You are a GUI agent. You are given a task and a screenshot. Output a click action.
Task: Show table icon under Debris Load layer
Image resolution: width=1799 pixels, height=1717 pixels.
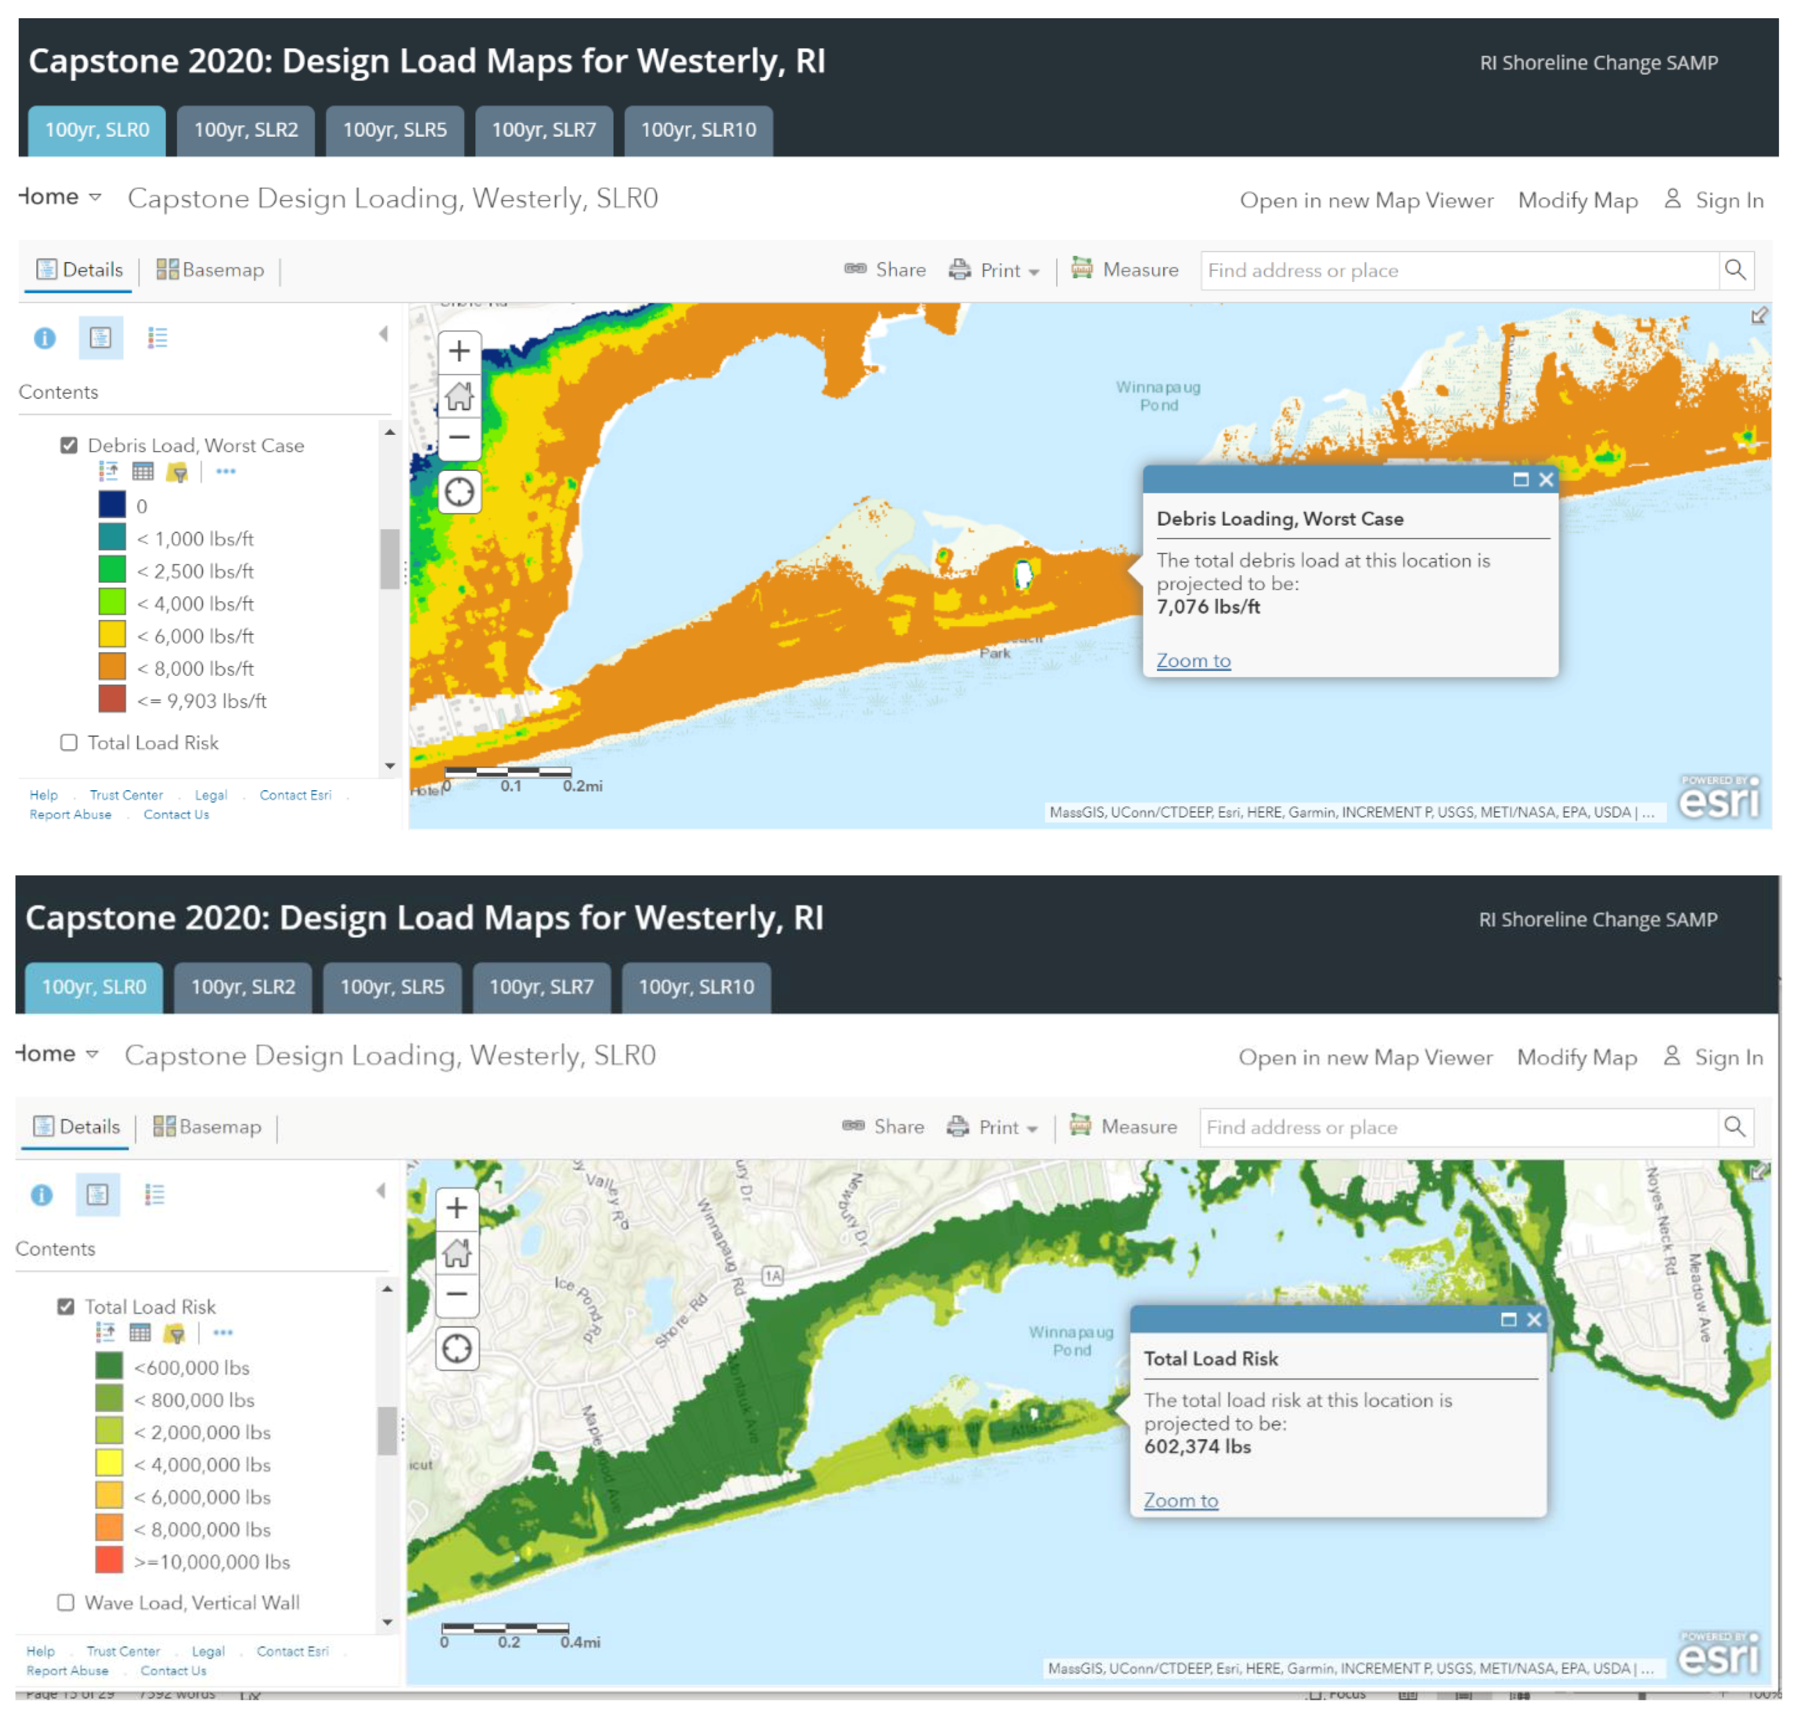click(143, 473)
